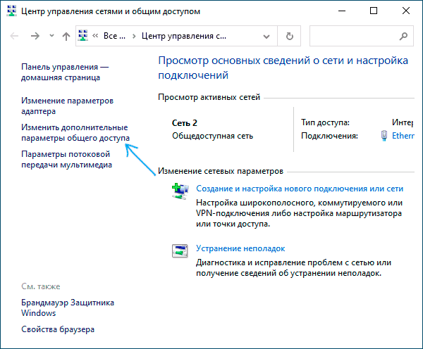Open 'Свойства браузера' link
Viewport: 423px width, 349px height.
pyautogui.click(x=58, y=329)
